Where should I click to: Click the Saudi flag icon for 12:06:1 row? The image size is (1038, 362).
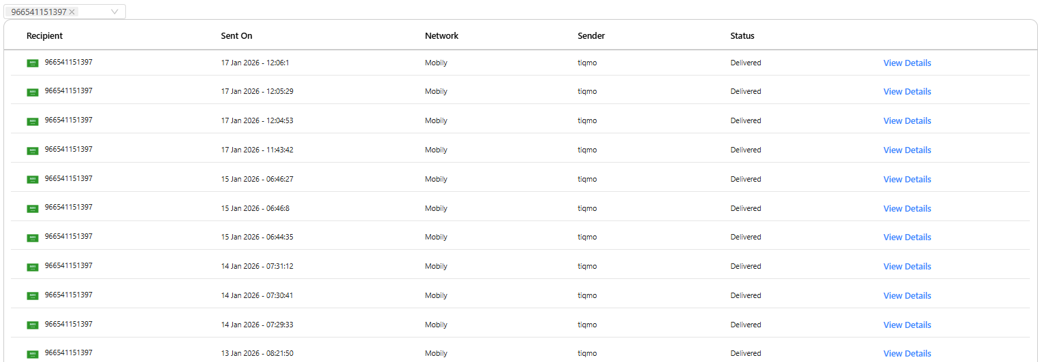pyautogui.click(x=33, y=63)
